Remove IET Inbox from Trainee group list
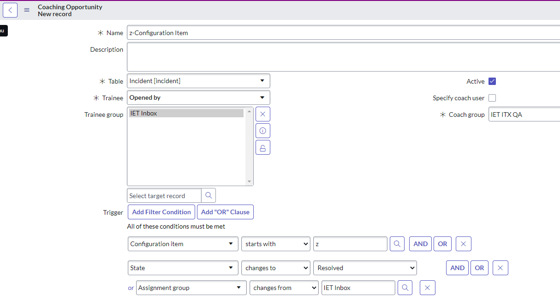The width and height of the screenshot is (560, 302). 262,114
